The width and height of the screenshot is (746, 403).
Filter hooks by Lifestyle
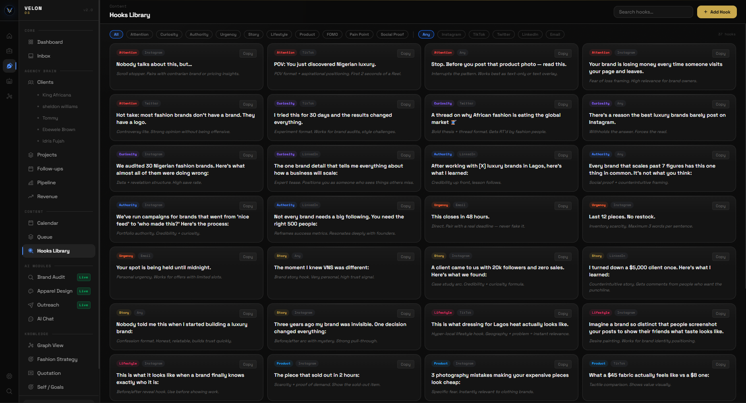pyautogui.click(x=279, y=35)
